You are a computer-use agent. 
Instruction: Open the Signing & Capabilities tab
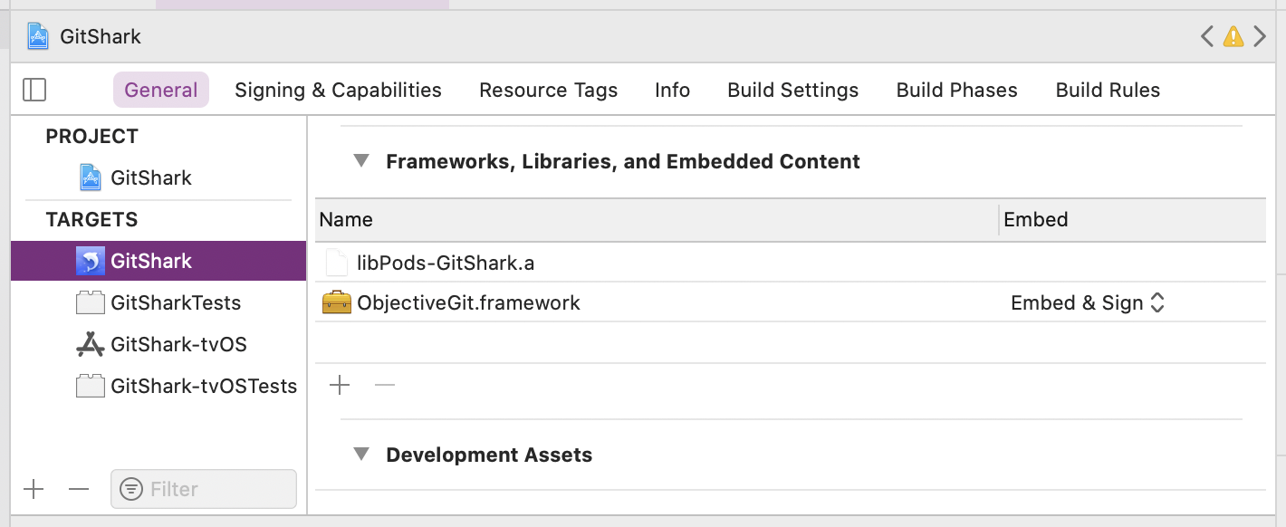click(x=337, y=90)
